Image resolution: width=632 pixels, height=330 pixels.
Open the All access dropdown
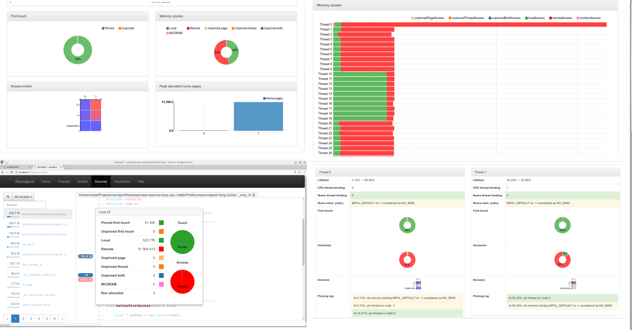coord(24,197)
